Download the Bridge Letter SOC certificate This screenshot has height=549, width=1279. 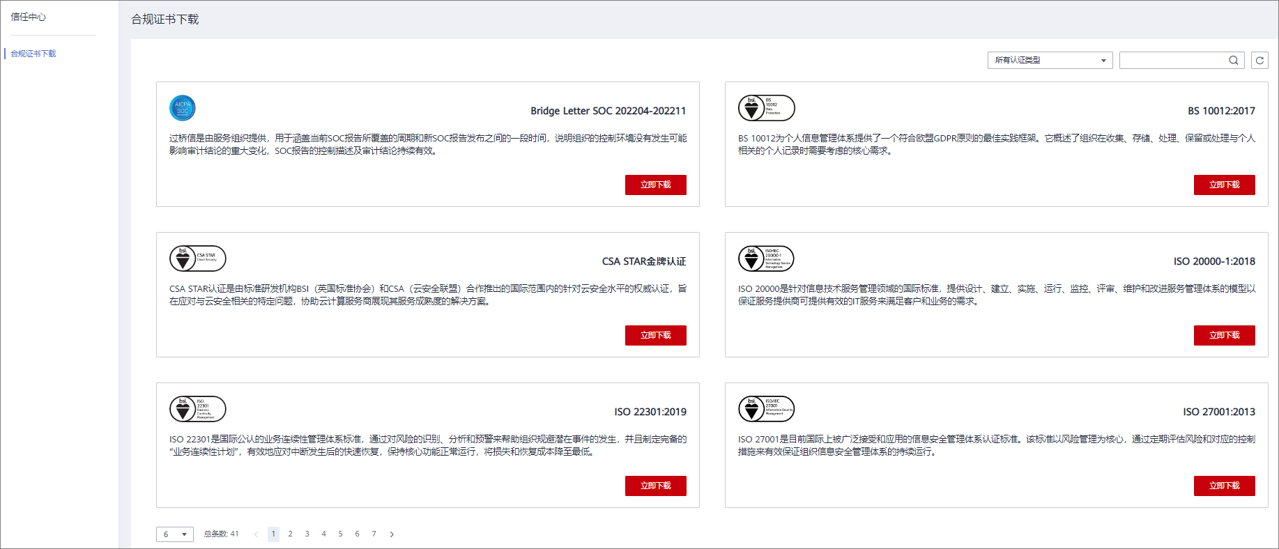(655, 185)
